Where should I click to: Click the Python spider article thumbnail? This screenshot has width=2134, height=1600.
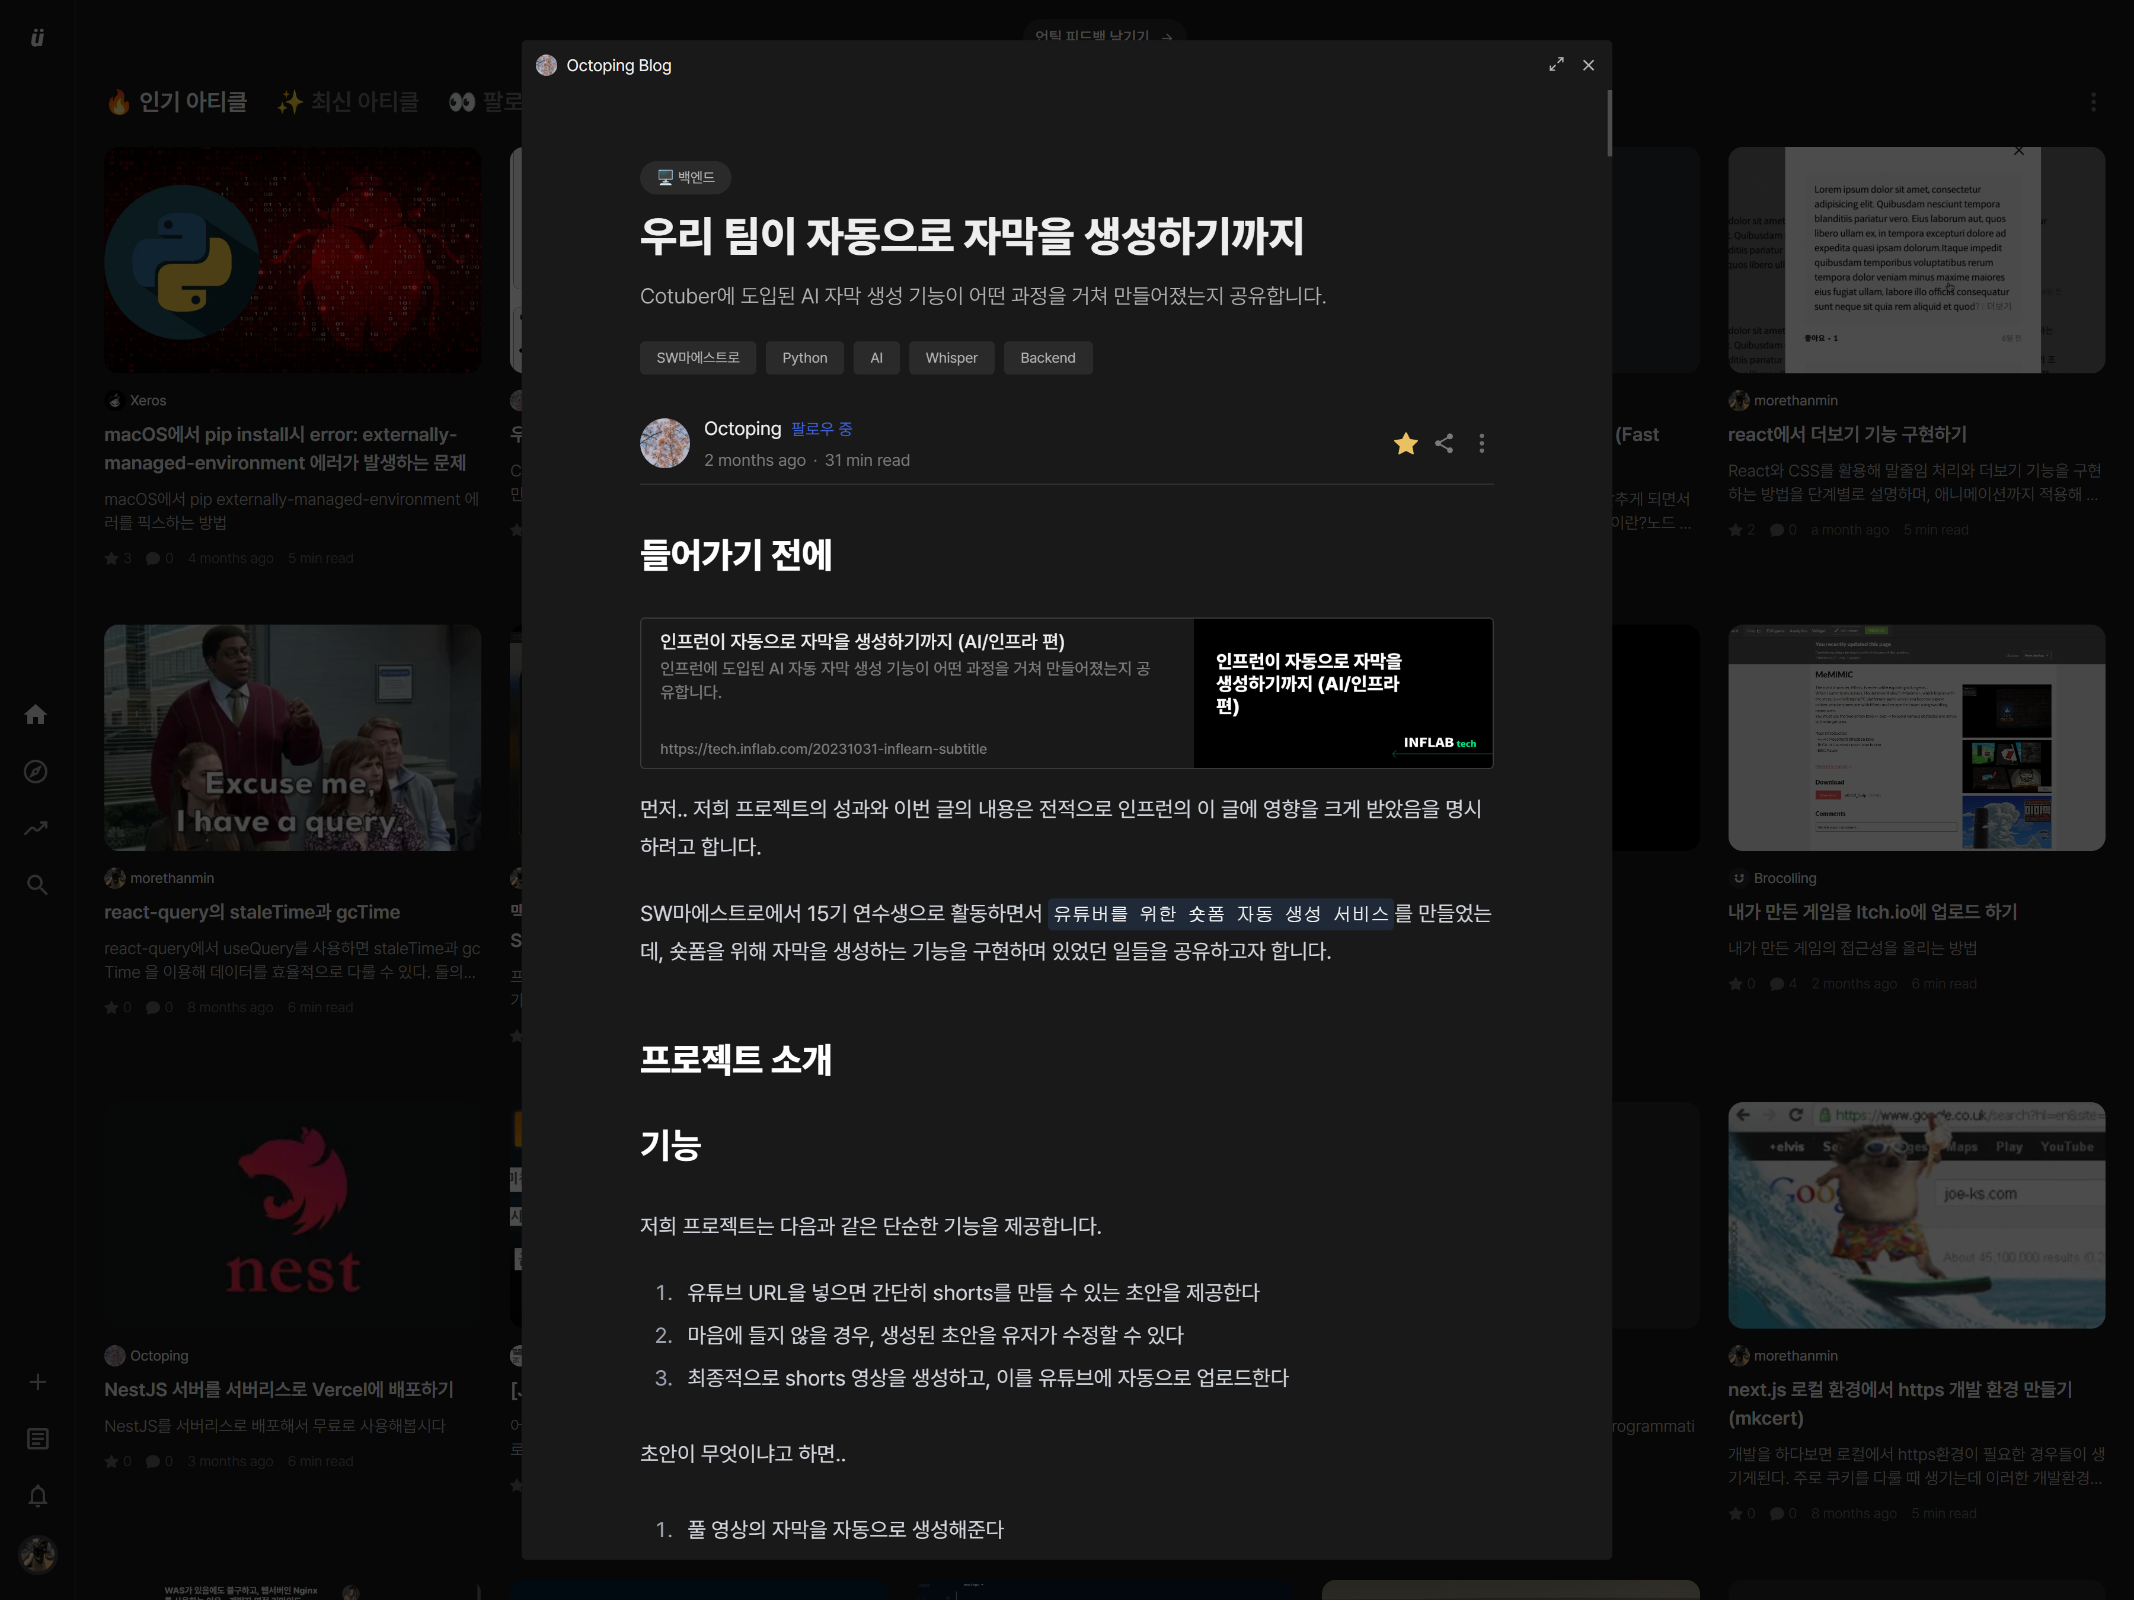292,260
